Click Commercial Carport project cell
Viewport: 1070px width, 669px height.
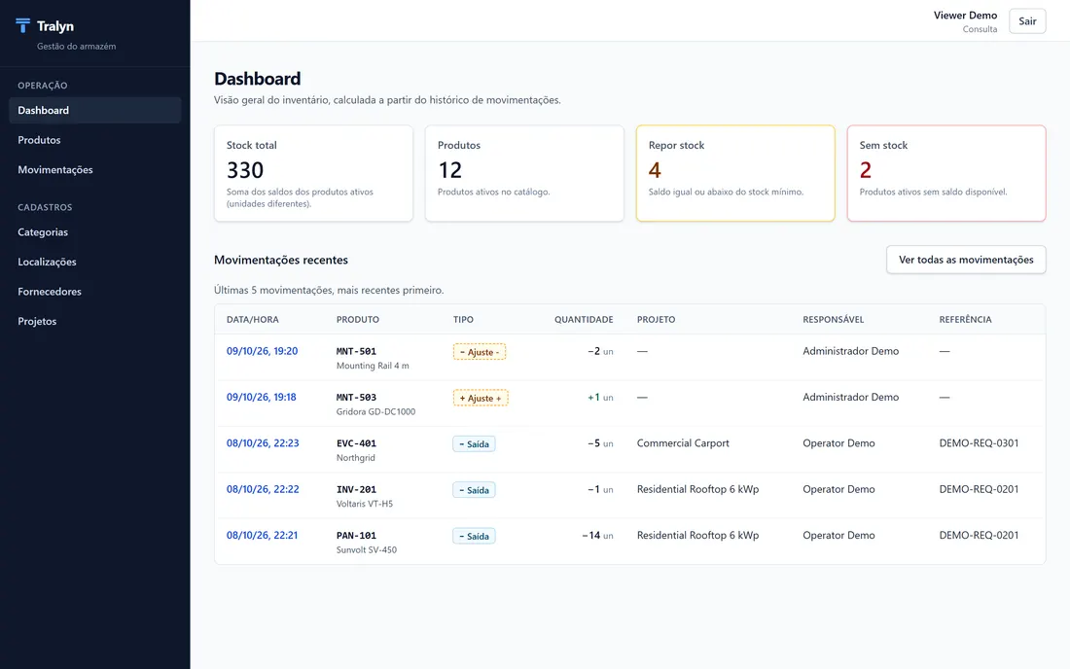point(683,443)
